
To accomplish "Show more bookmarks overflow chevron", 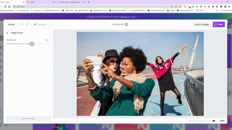I will [217, 10].
